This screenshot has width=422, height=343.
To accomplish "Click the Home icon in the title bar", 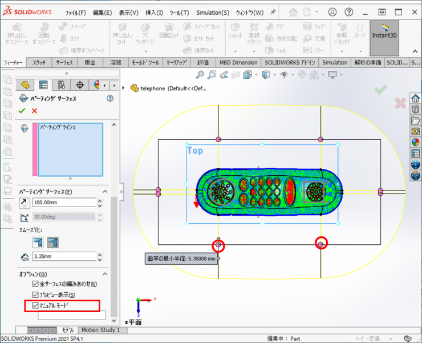I will (293, 12).
